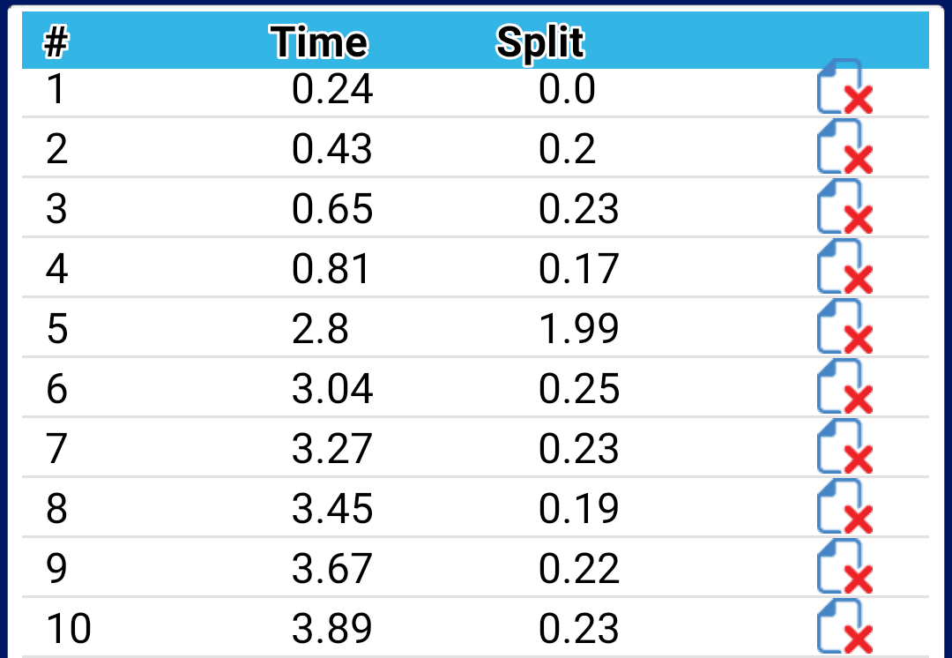This screenshot has width=952, height=658.
Task: Click the Split column header
Action: (539, 43)
